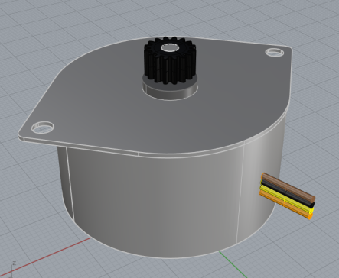Select the orange wire at the bottom
This screenshot has width=339, height=278.
point(285,205)
